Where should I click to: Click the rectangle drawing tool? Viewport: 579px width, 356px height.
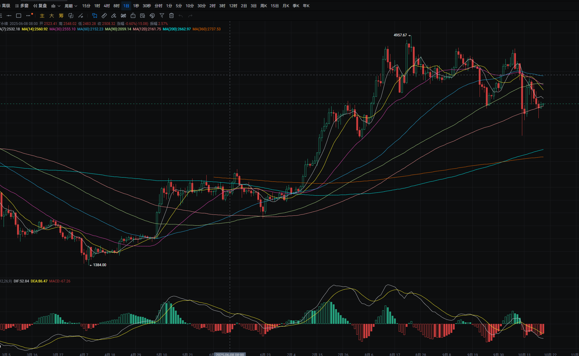(x=19, y=16)
